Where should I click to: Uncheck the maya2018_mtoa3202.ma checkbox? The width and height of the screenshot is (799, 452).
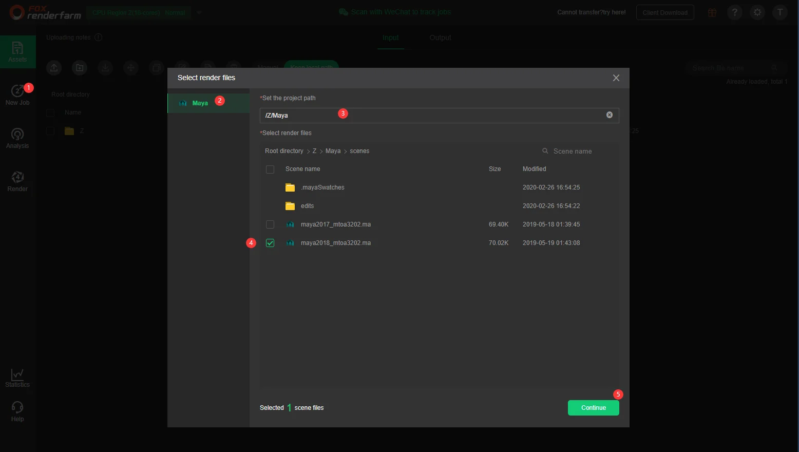pyautogui.click(x=270, y=243)
